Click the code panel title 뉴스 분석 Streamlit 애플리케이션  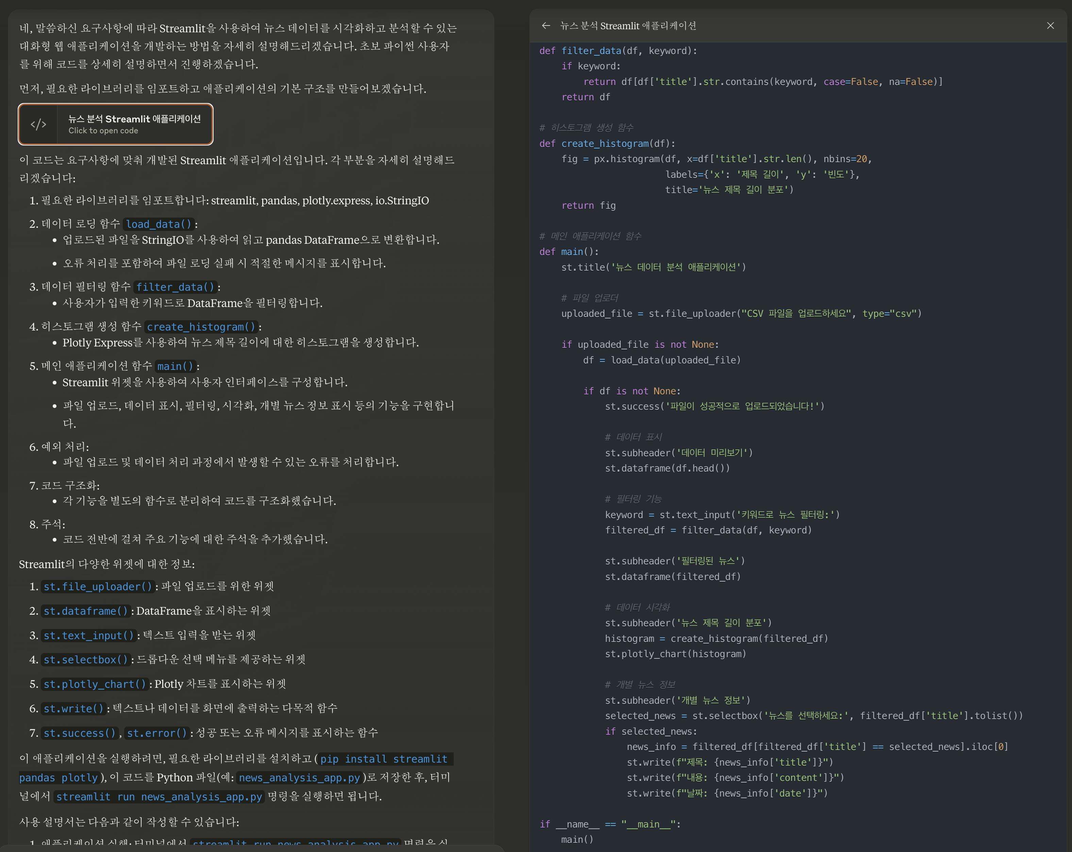[x=627, y=26]
